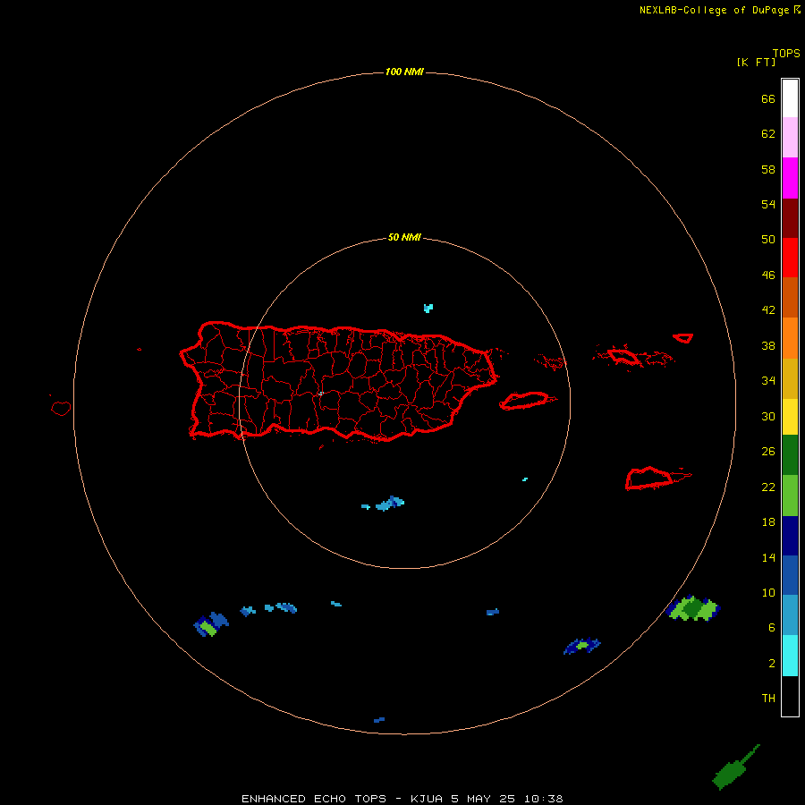The height and width of the screenshot is (805, 805).
Task: Click the bright orange legend swatch
Action: [790, 338]
